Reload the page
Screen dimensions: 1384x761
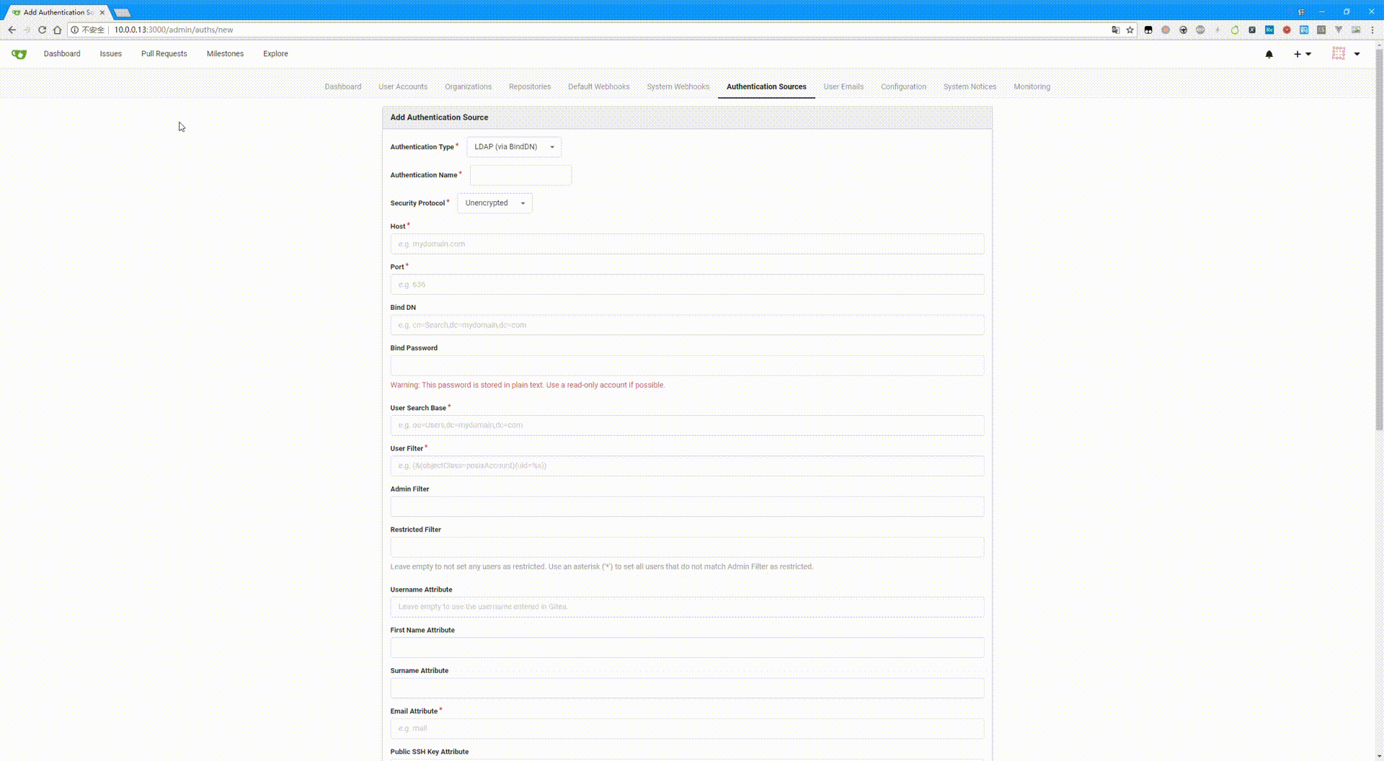42,30
